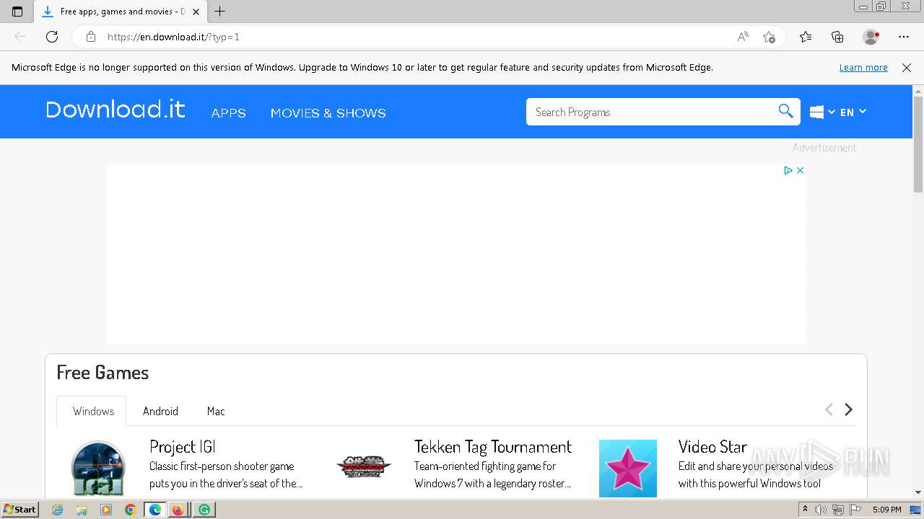The width and height of the screenshot is (924, 519).
Task: Open the Tekken Tag Tournament logo thumbnail
Action: pos(364,466)
